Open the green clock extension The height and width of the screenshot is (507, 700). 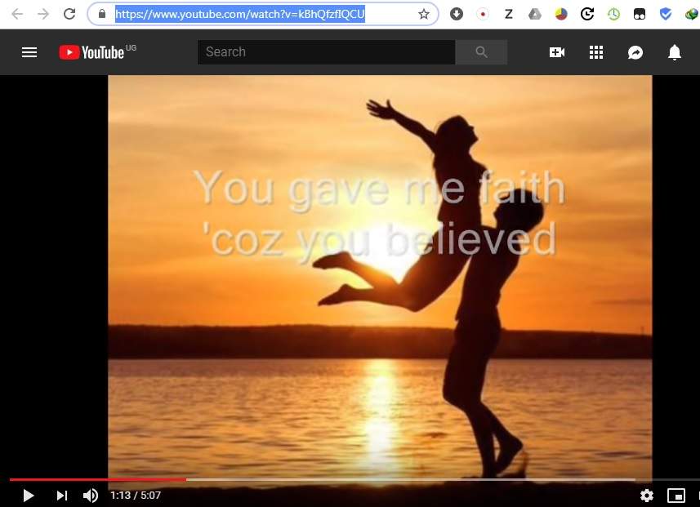click(613, 14)
